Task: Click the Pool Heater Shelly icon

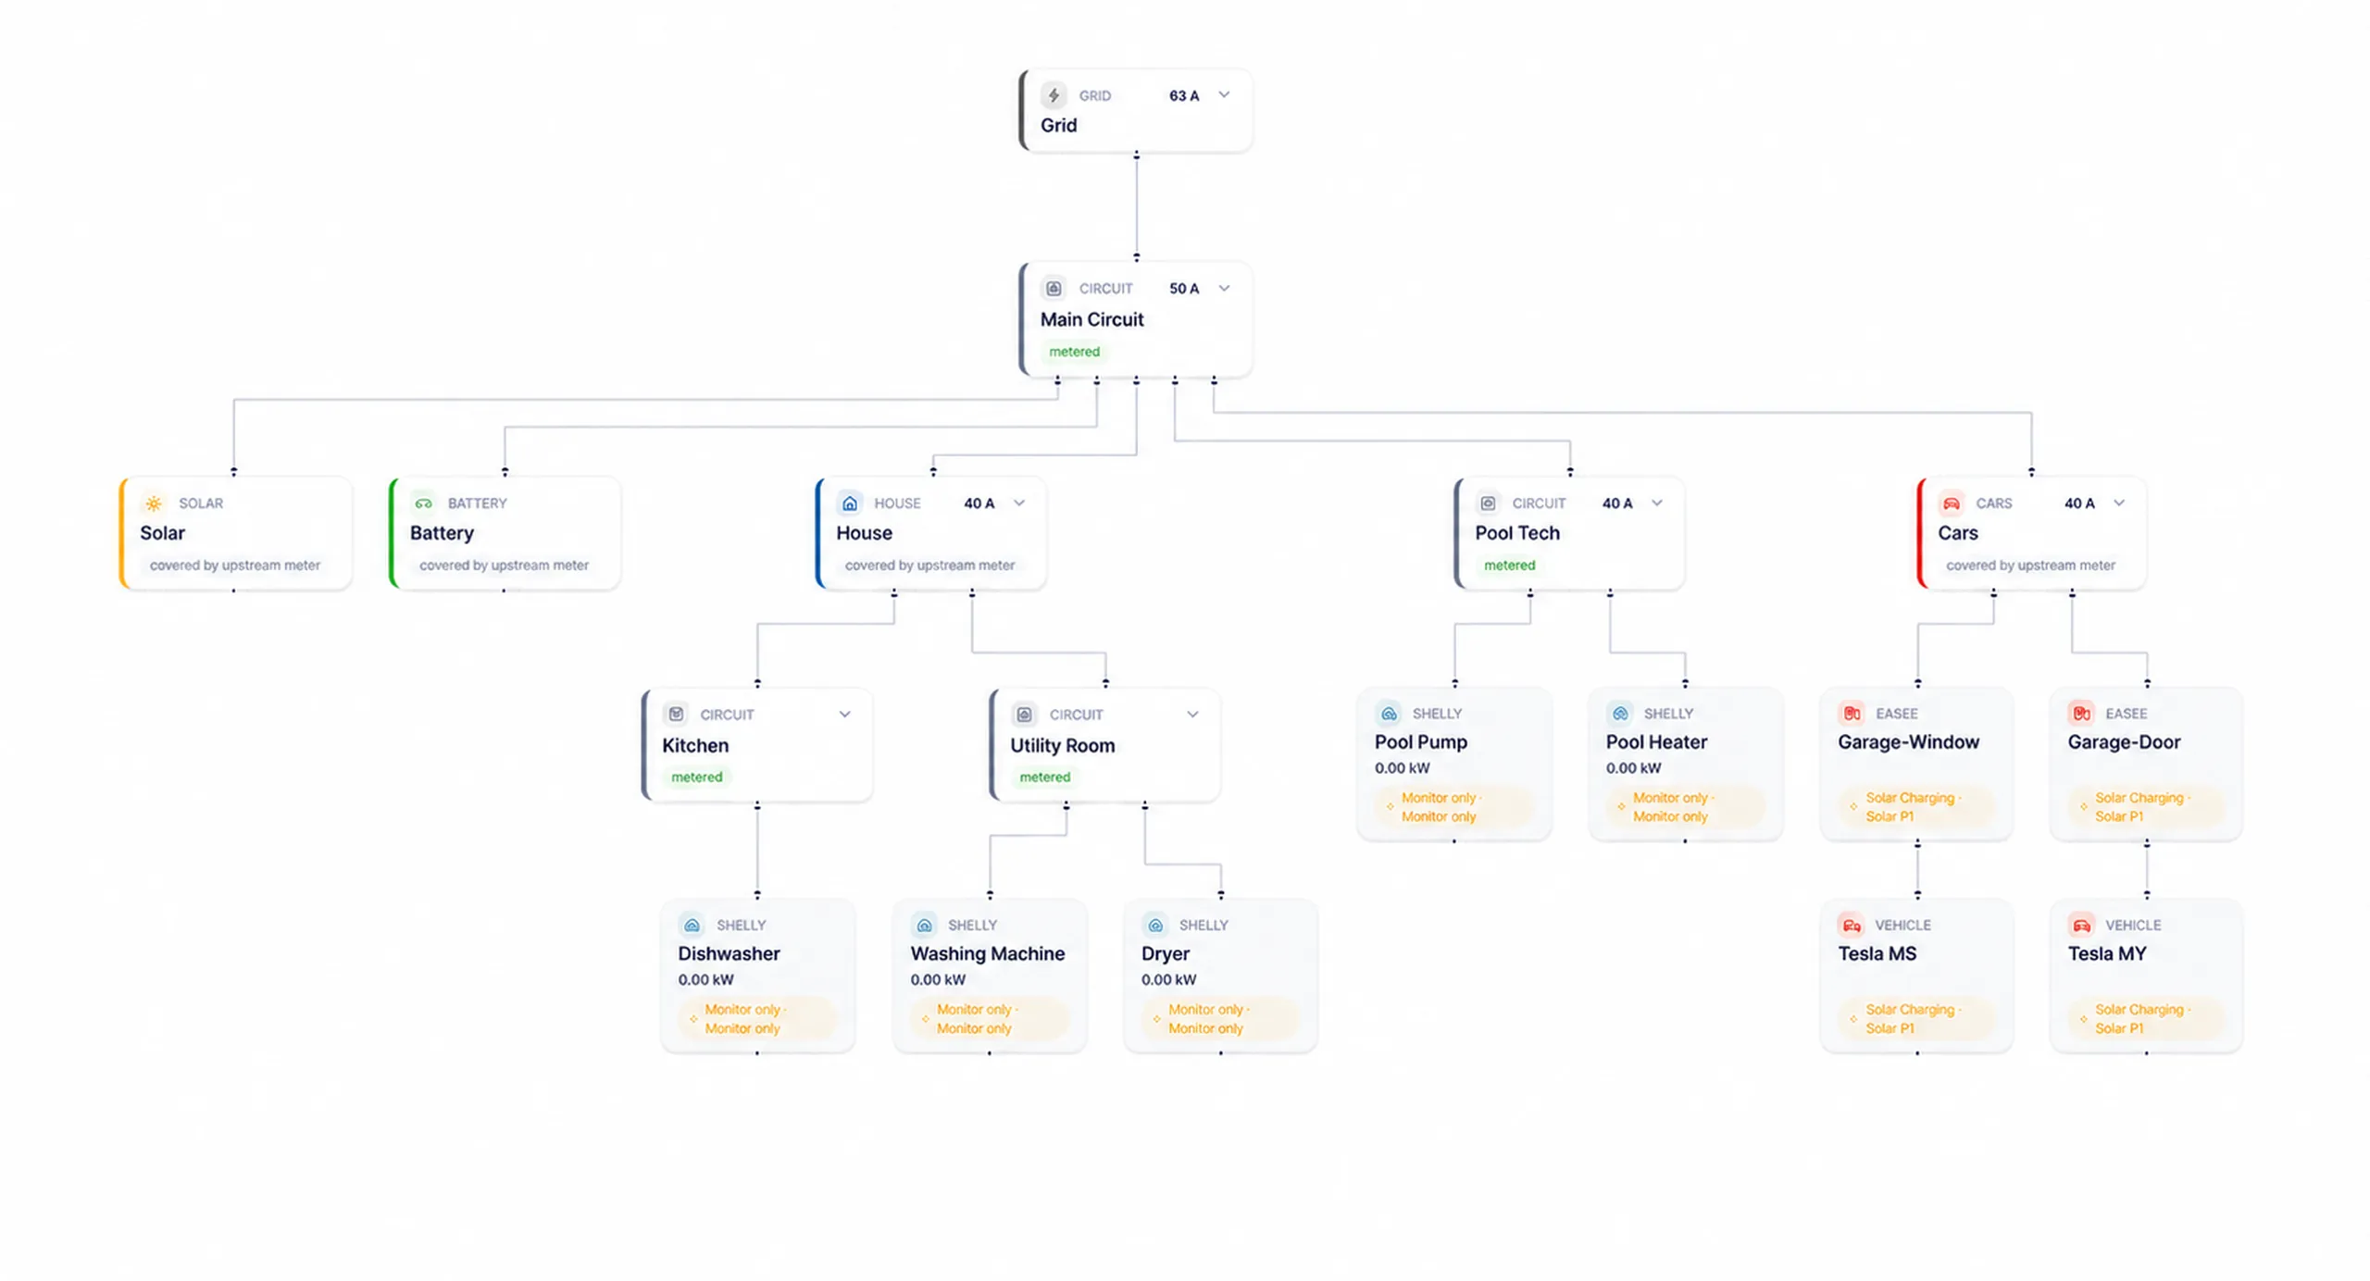Action: tap(1620, 713)
